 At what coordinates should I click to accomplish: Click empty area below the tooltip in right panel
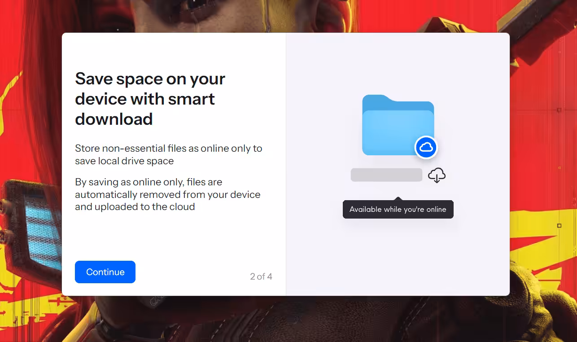tap(398, 260)
